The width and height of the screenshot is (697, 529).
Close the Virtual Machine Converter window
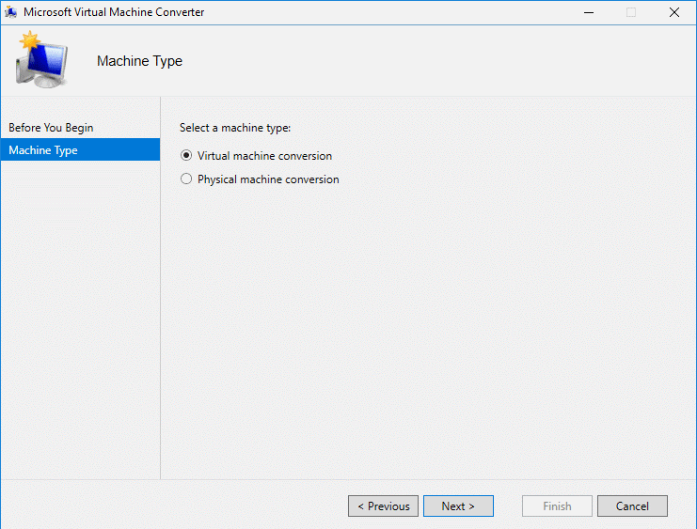tap(673, 12)
